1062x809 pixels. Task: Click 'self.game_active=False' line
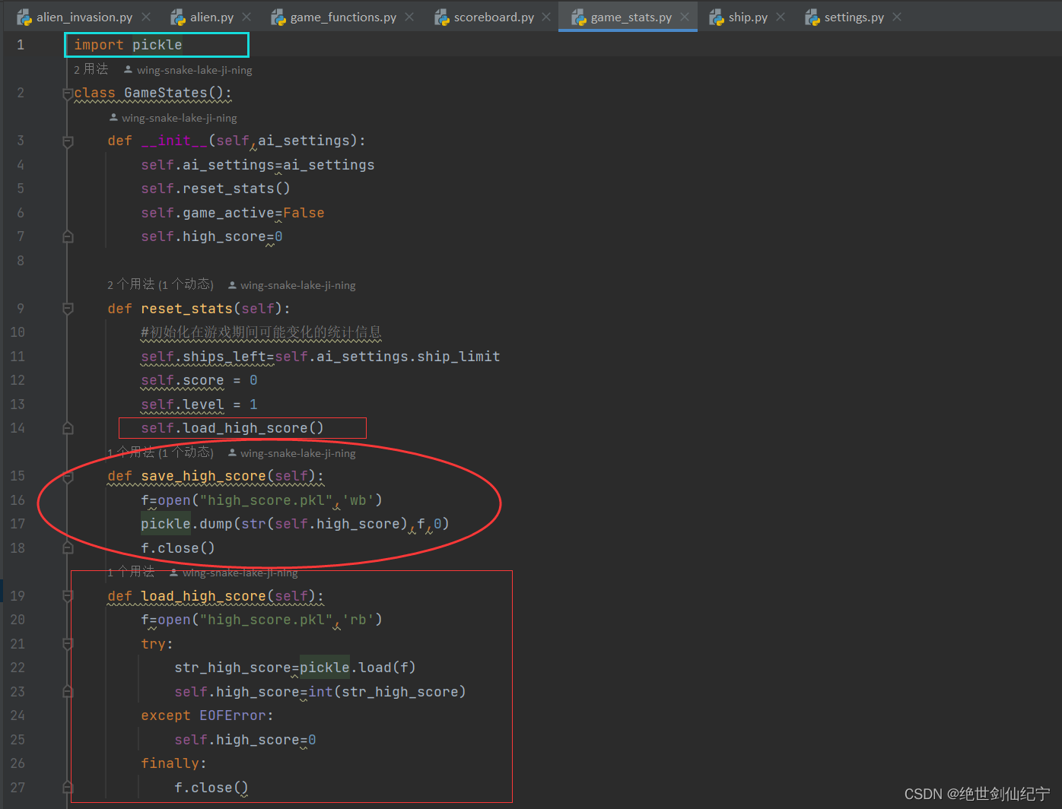coord(233,213)
